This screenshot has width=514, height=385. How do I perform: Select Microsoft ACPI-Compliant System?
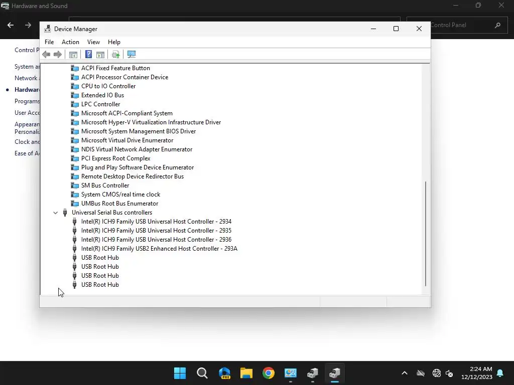click(x=127, y=113)
